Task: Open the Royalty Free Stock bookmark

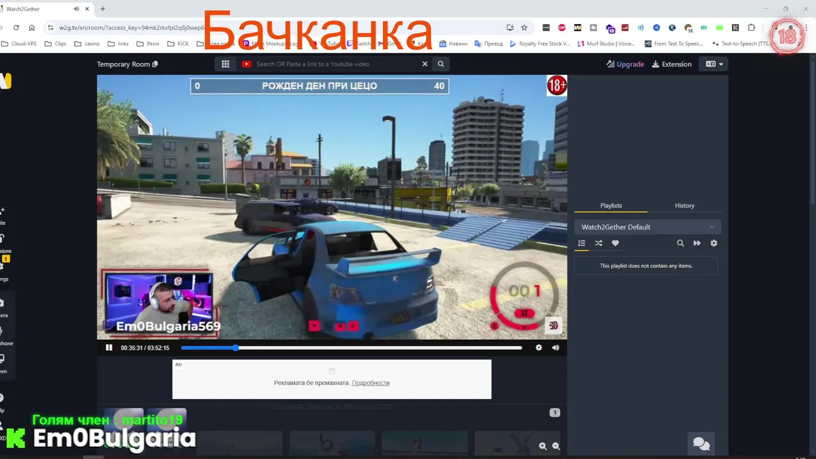Action: [x=539, y=44]
